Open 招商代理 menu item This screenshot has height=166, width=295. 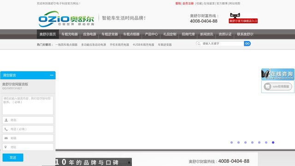[x=188, y=34]
